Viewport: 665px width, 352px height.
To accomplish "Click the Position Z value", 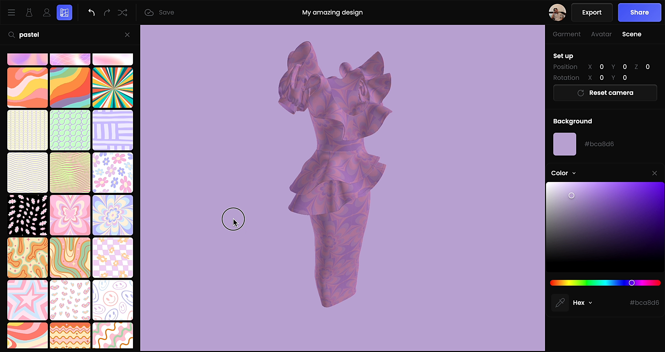I will point(648,67).
